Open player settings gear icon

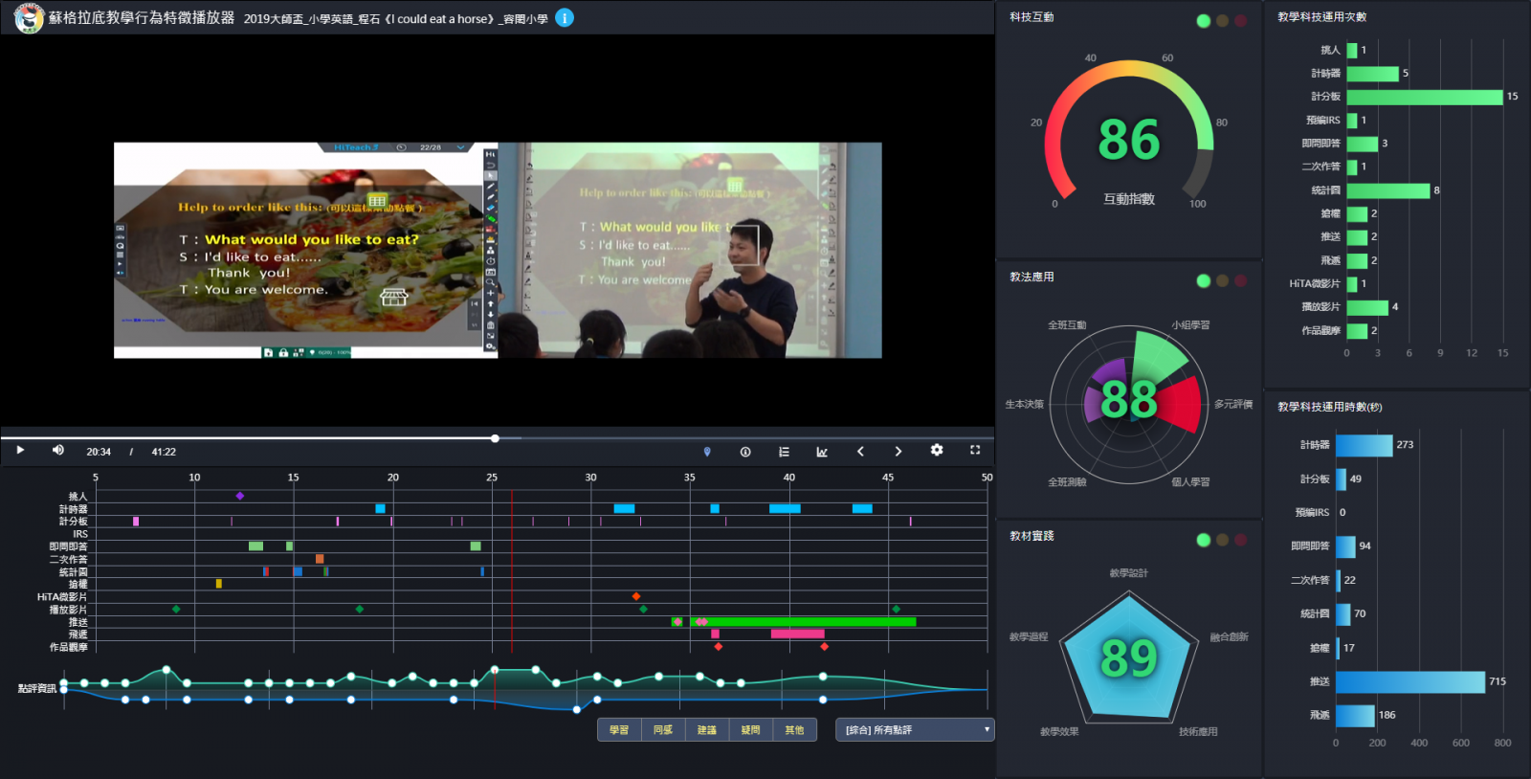click(x=937, y=450)
